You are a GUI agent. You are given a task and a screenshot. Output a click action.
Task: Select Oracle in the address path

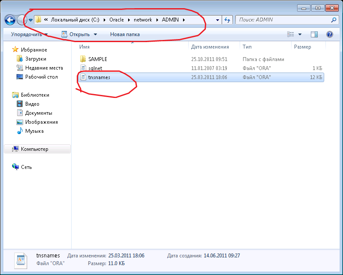117,20
